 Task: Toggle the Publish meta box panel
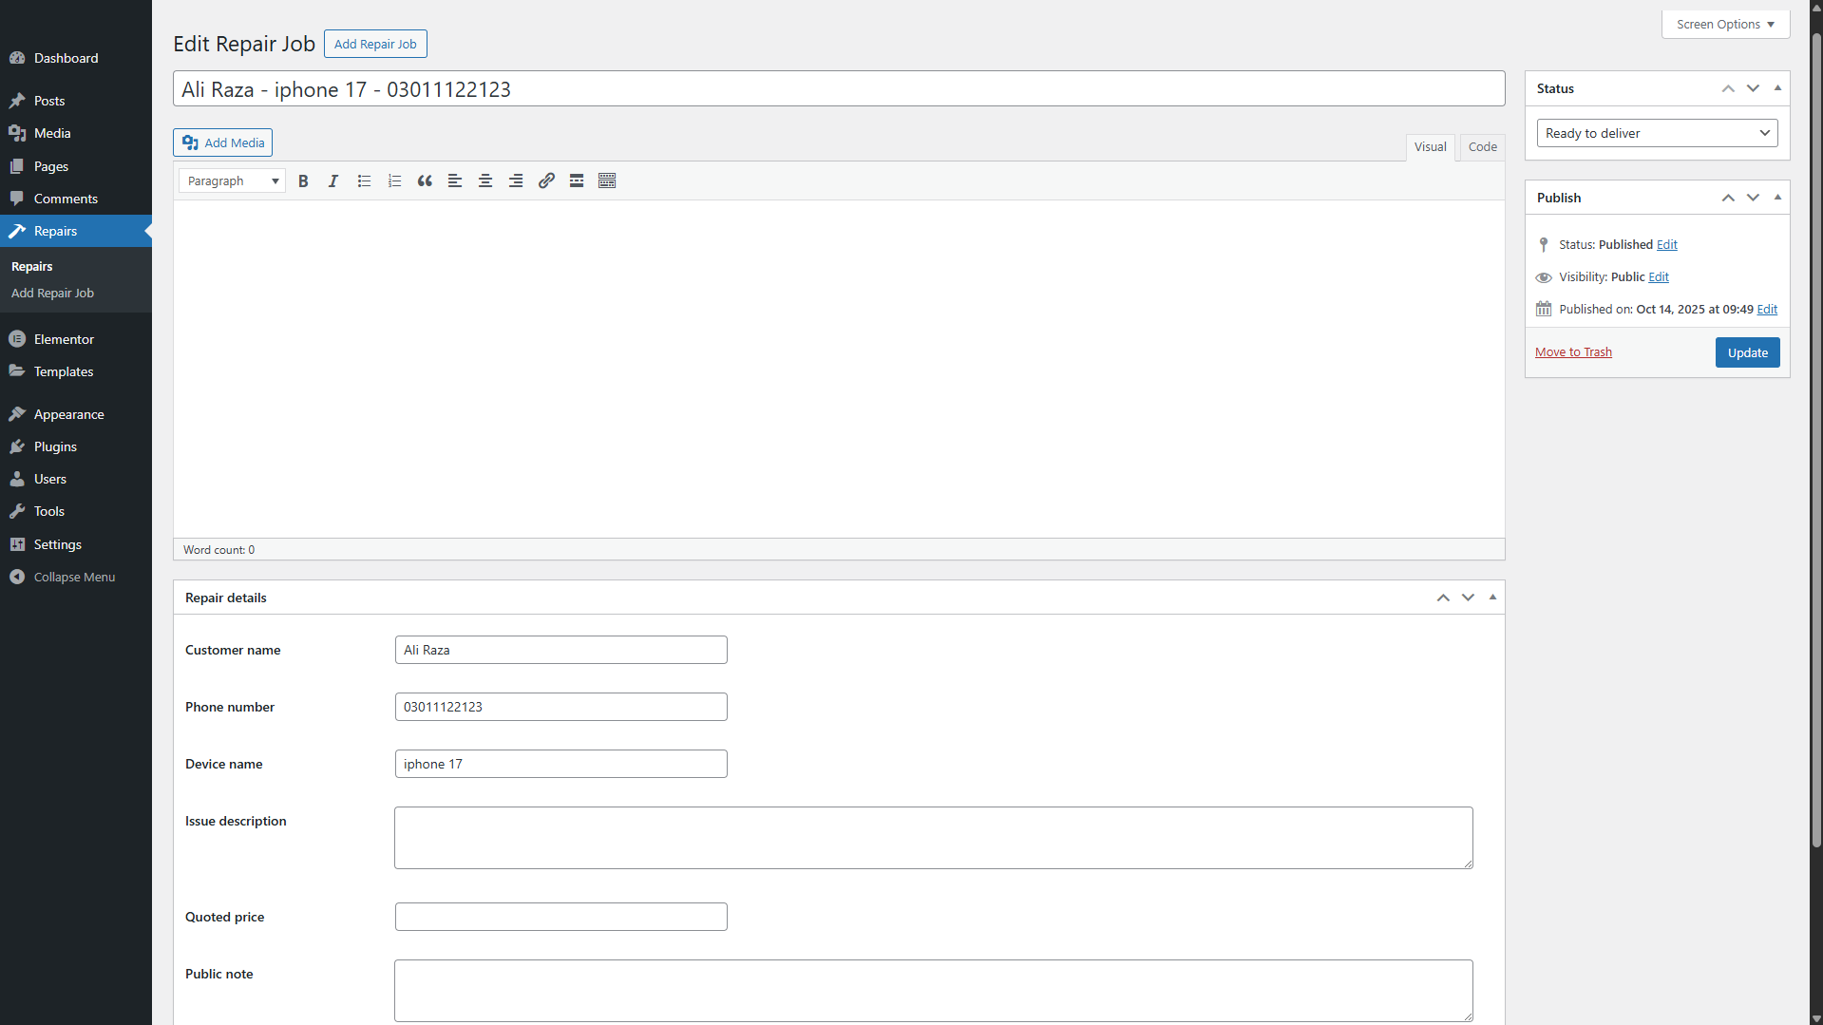[1777, 198]
